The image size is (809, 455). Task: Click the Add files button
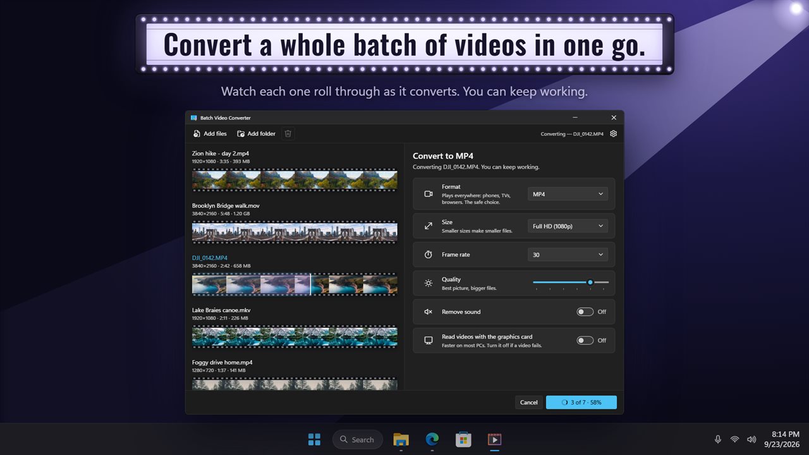[x=210, y=134]
